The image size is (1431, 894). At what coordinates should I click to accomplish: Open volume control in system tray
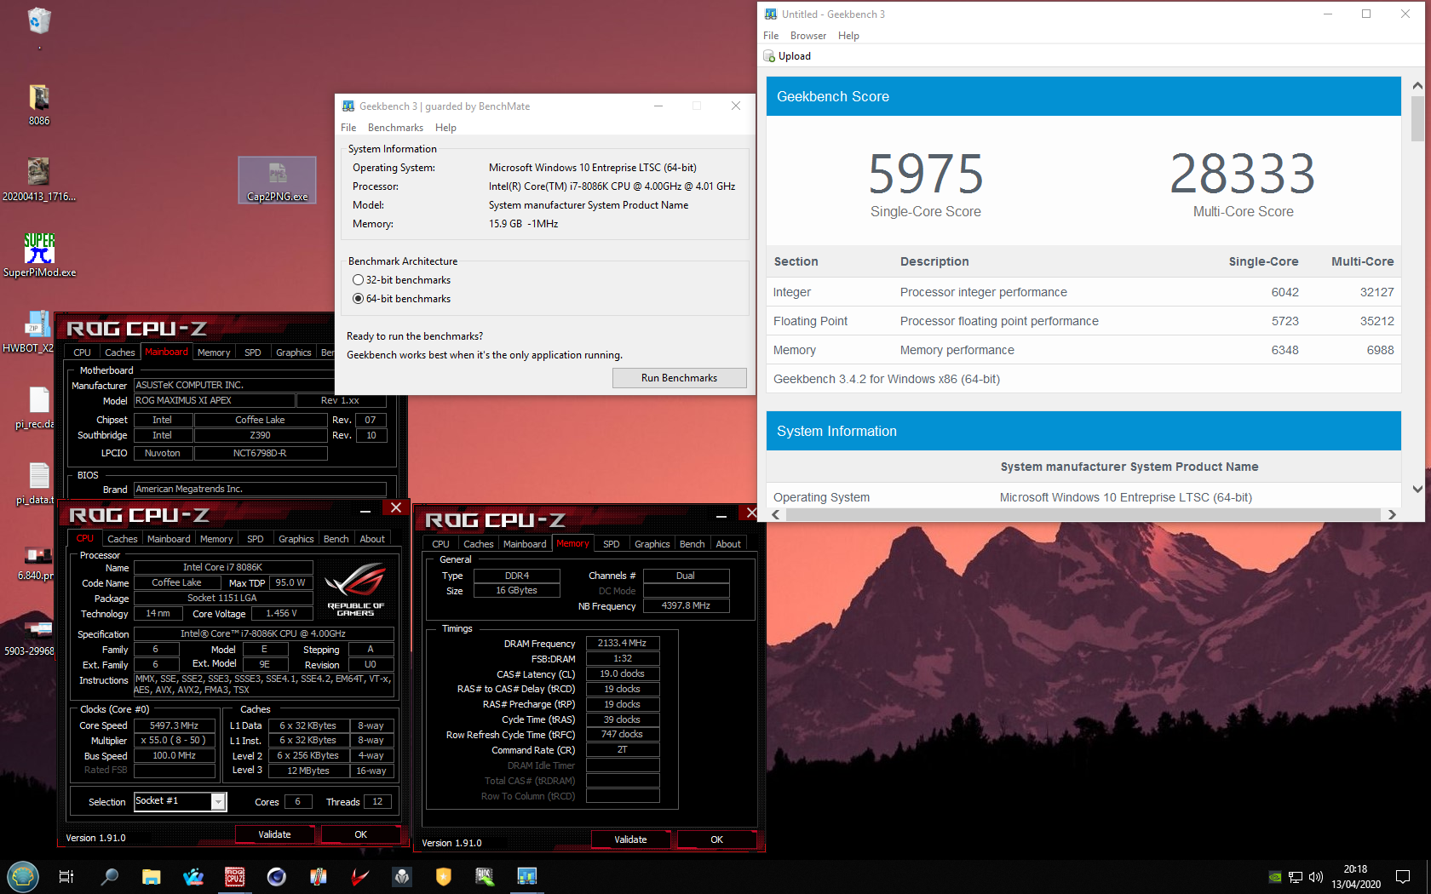[x=1315, y=876]
